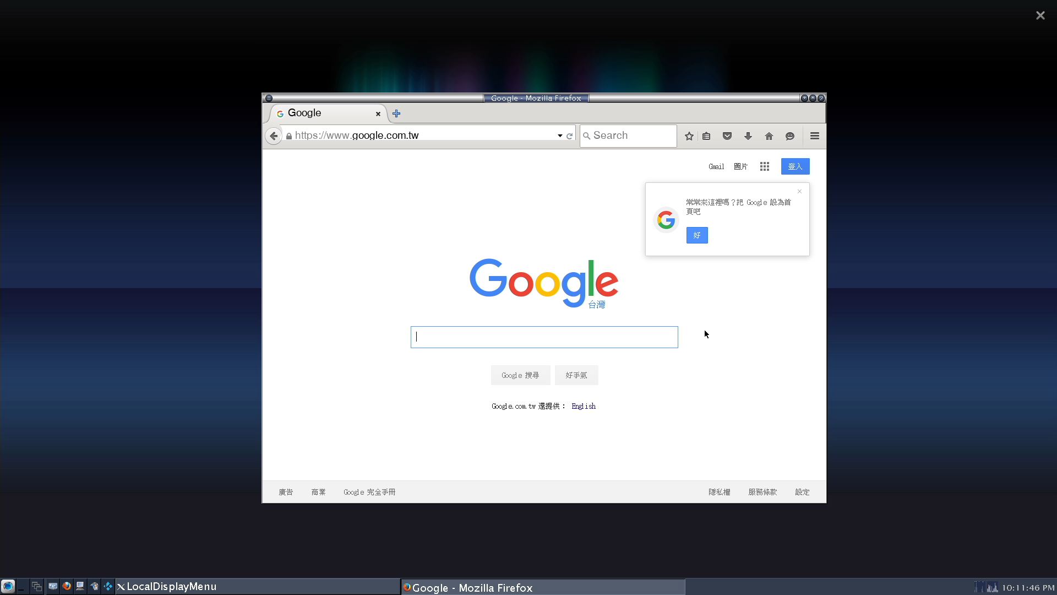Open the 廣告 footer link
Viewport: 1057px width, 595px height.
click(x=286, y=492)
